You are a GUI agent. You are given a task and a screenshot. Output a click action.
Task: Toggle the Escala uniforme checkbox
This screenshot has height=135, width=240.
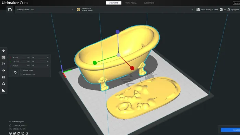click(x=22, y=74)
